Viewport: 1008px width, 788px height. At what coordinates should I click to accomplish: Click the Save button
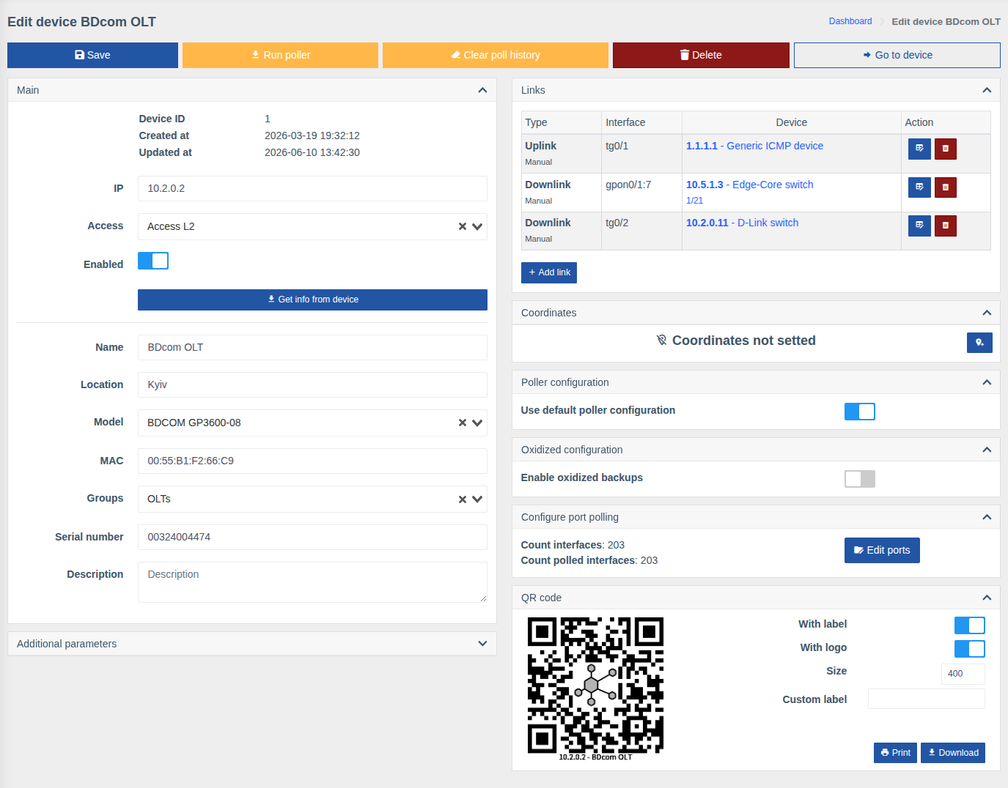92,55
